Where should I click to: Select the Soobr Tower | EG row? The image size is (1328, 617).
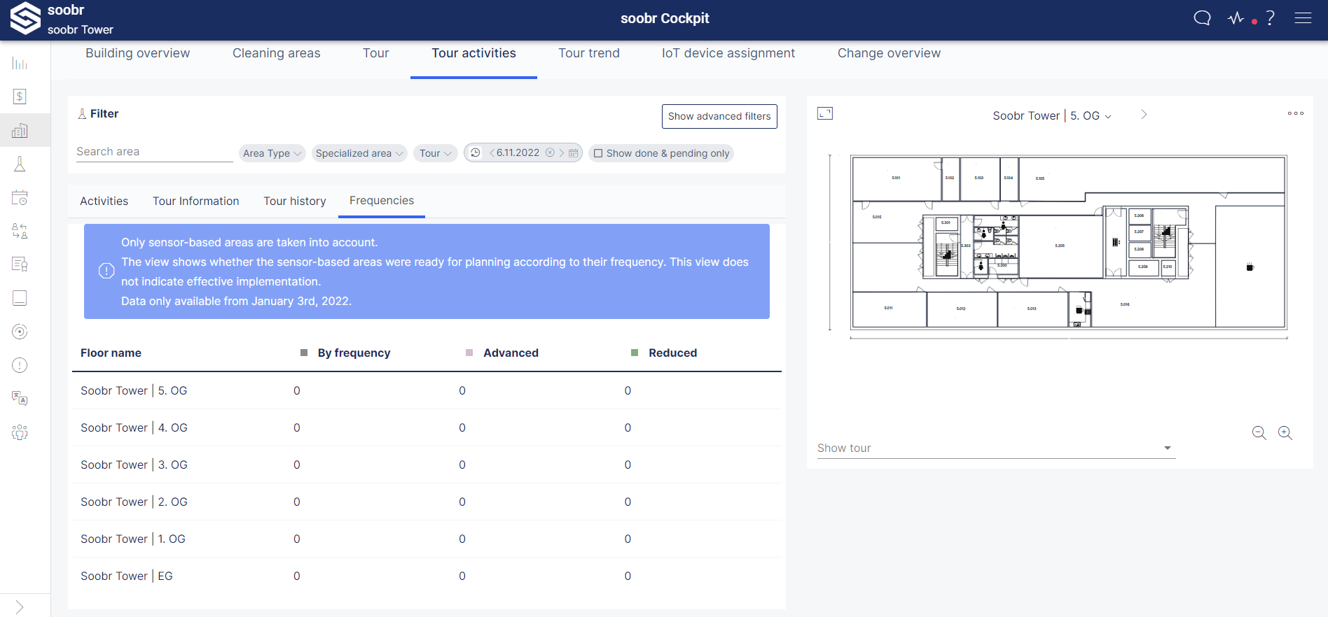[x=427, y=576]
